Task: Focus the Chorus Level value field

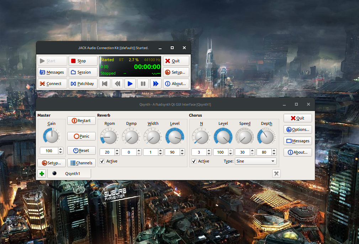Action: [x=221, y=152]
